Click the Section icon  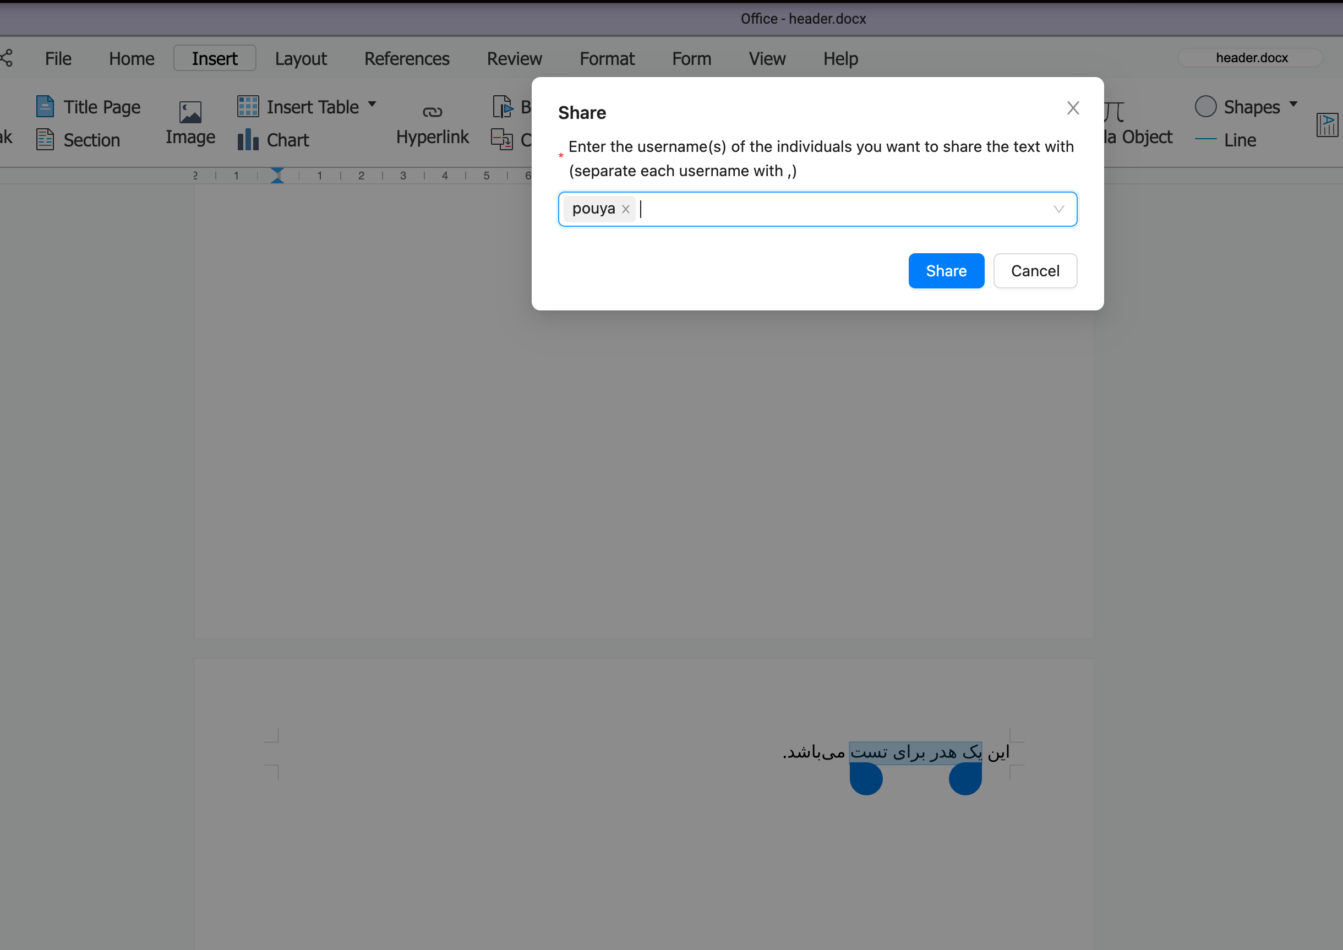(x=45, y=140)
